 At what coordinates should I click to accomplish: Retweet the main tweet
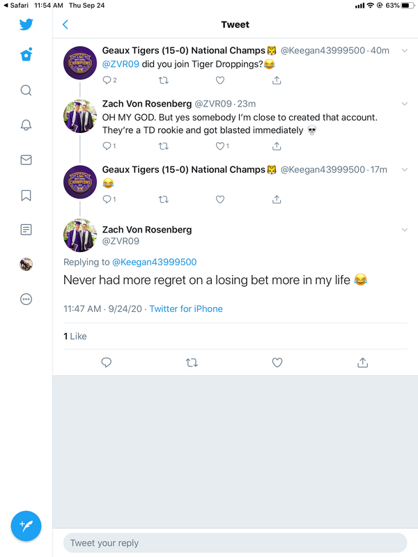click(x=192, y=363)
